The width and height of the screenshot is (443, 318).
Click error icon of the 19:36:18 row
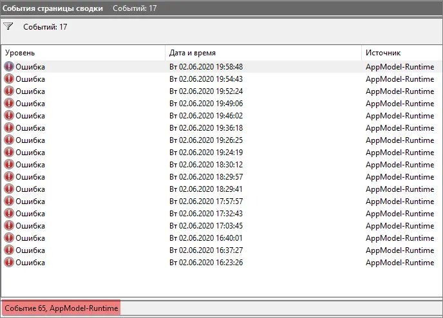point(9,127)
